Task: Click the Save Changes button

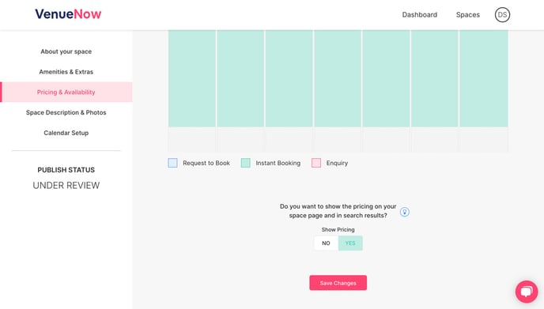Action: tap(338, 283)
